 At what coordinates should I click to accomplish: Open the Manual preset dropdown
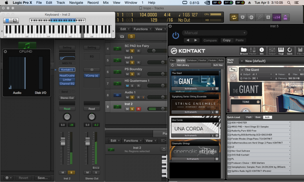[x=215, y=33]
